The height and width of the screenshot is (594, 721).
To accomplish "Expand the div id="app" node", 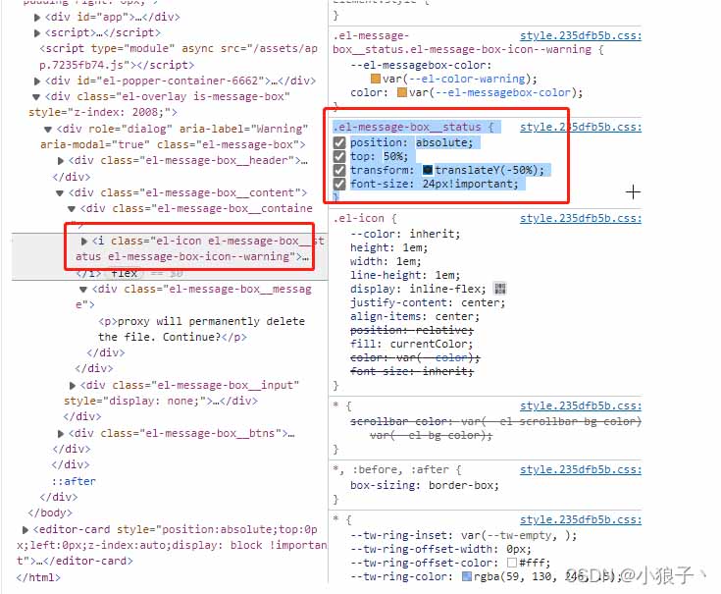I will click(x=37, y=18).
